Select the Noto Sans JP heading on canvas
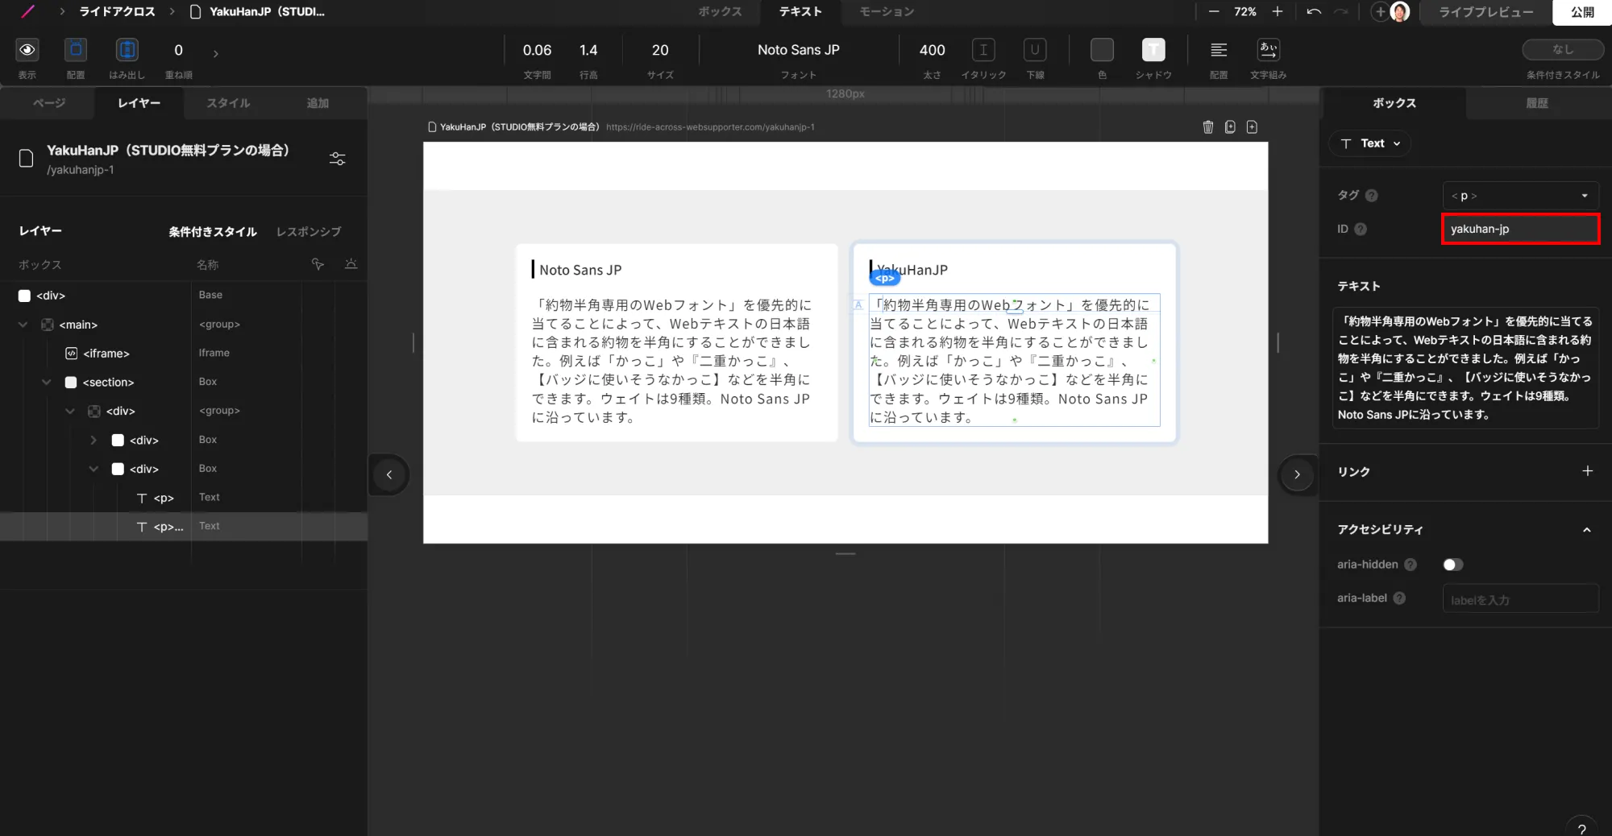 pos(580,270)
